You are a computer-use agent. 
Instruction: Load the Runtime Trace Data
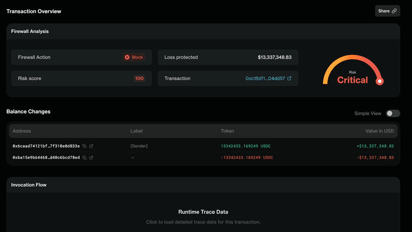click(203, 217)
